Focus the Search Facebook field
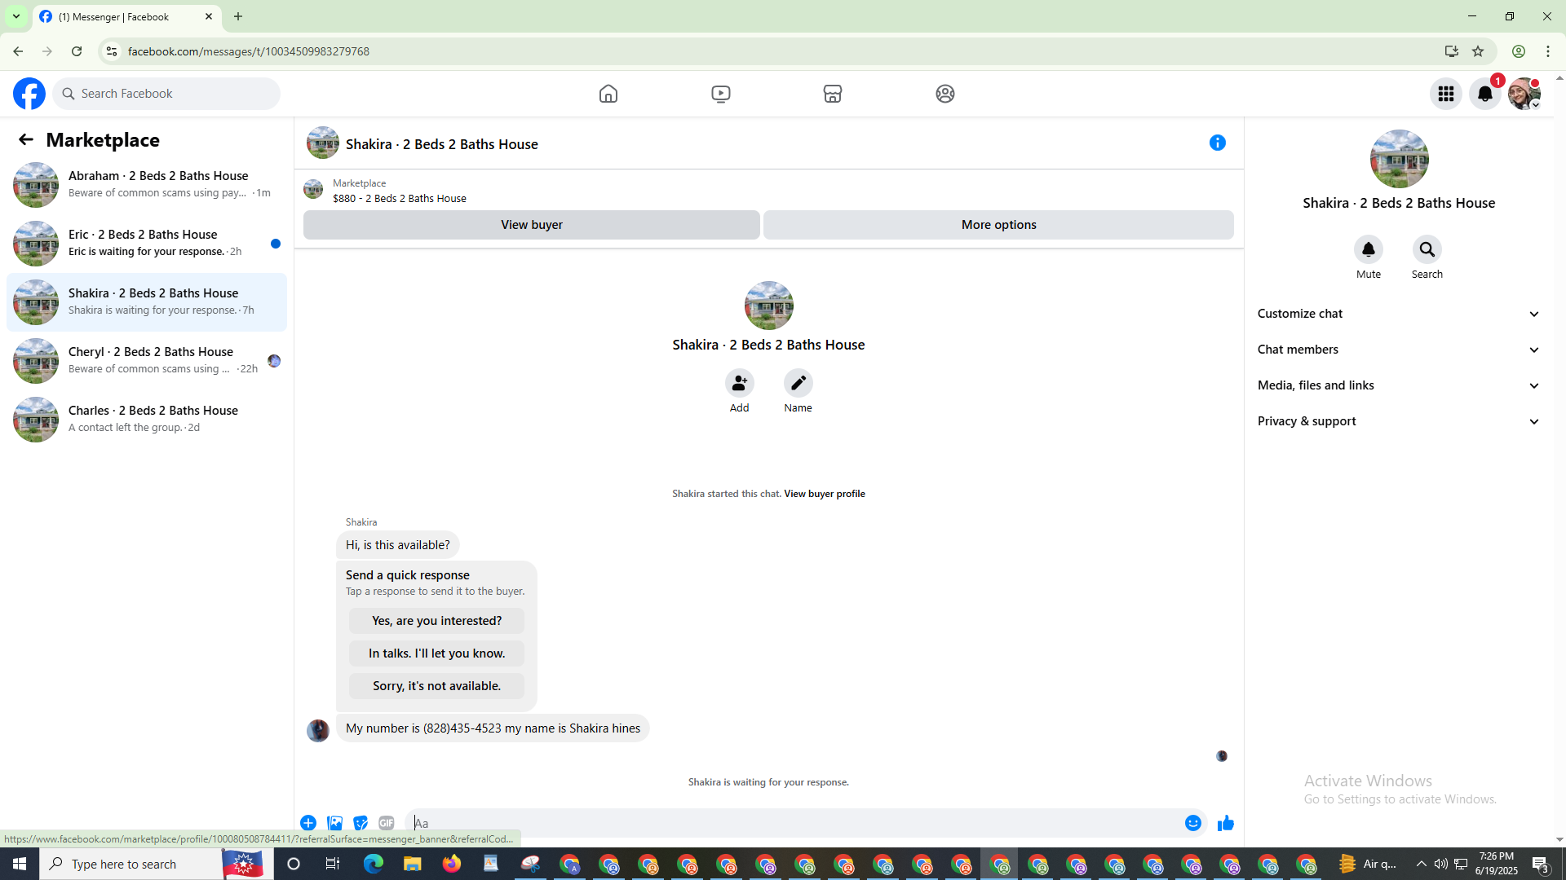Screen dimensions: 1566x880 tap(167, 94)
